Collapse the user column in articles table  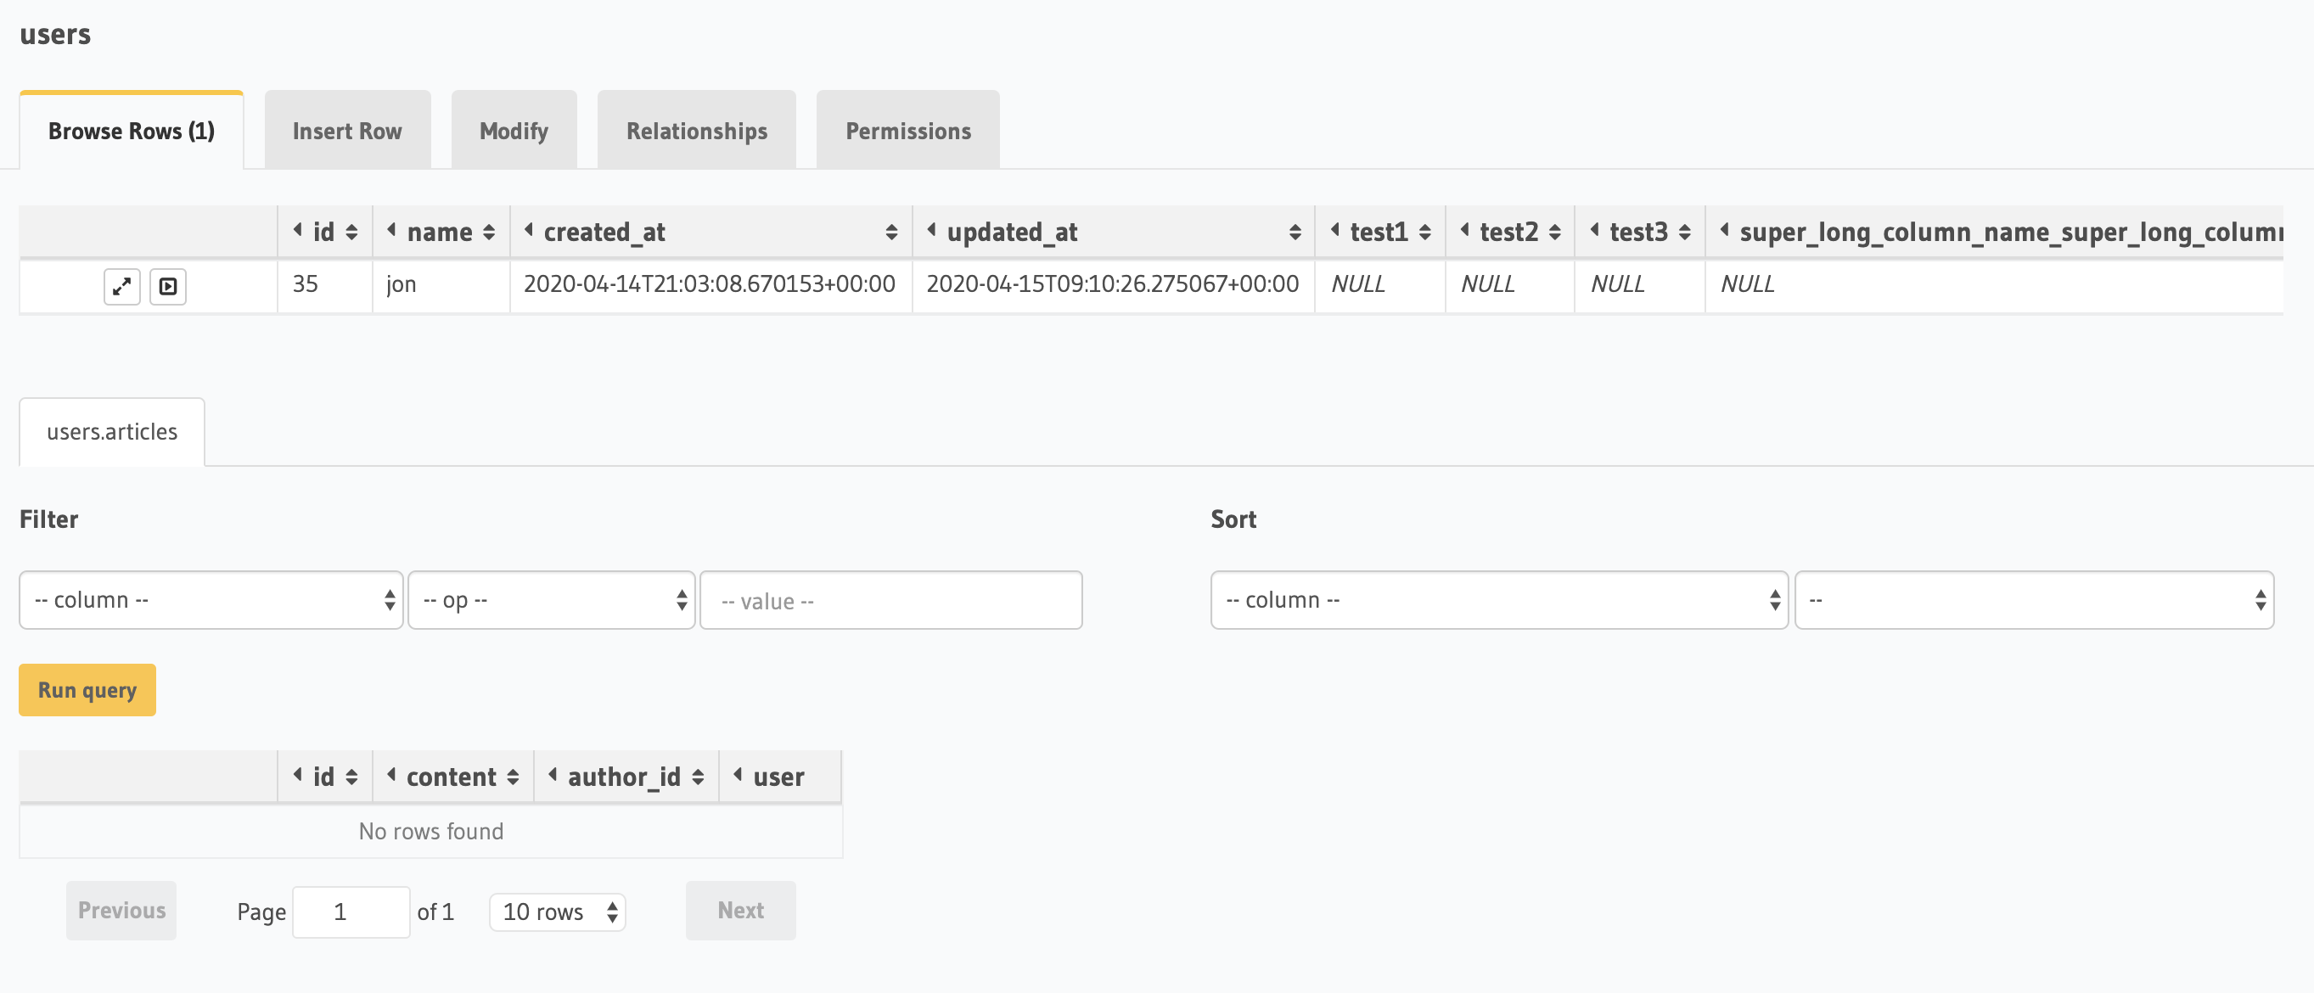[739, 776]
